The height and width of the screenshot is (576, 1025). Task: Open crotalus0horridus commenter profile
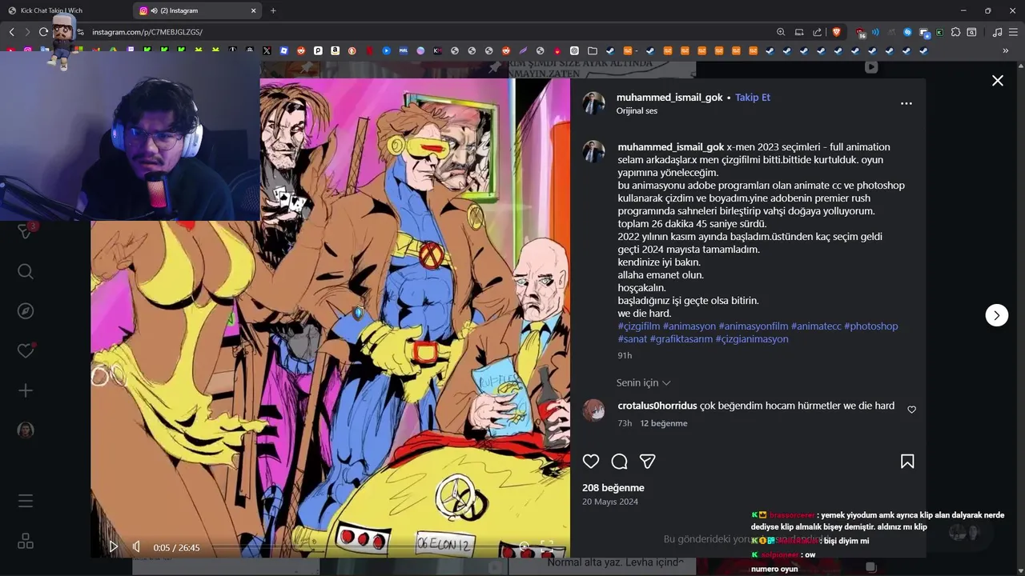click(x=657, y=406)
